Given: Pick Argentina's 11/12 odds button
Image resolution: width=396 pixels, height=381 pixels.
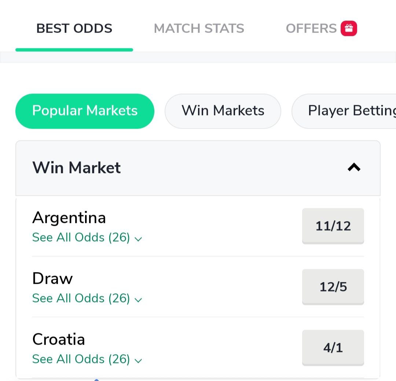Looking at the screenshot, I should tap(333, 226).
